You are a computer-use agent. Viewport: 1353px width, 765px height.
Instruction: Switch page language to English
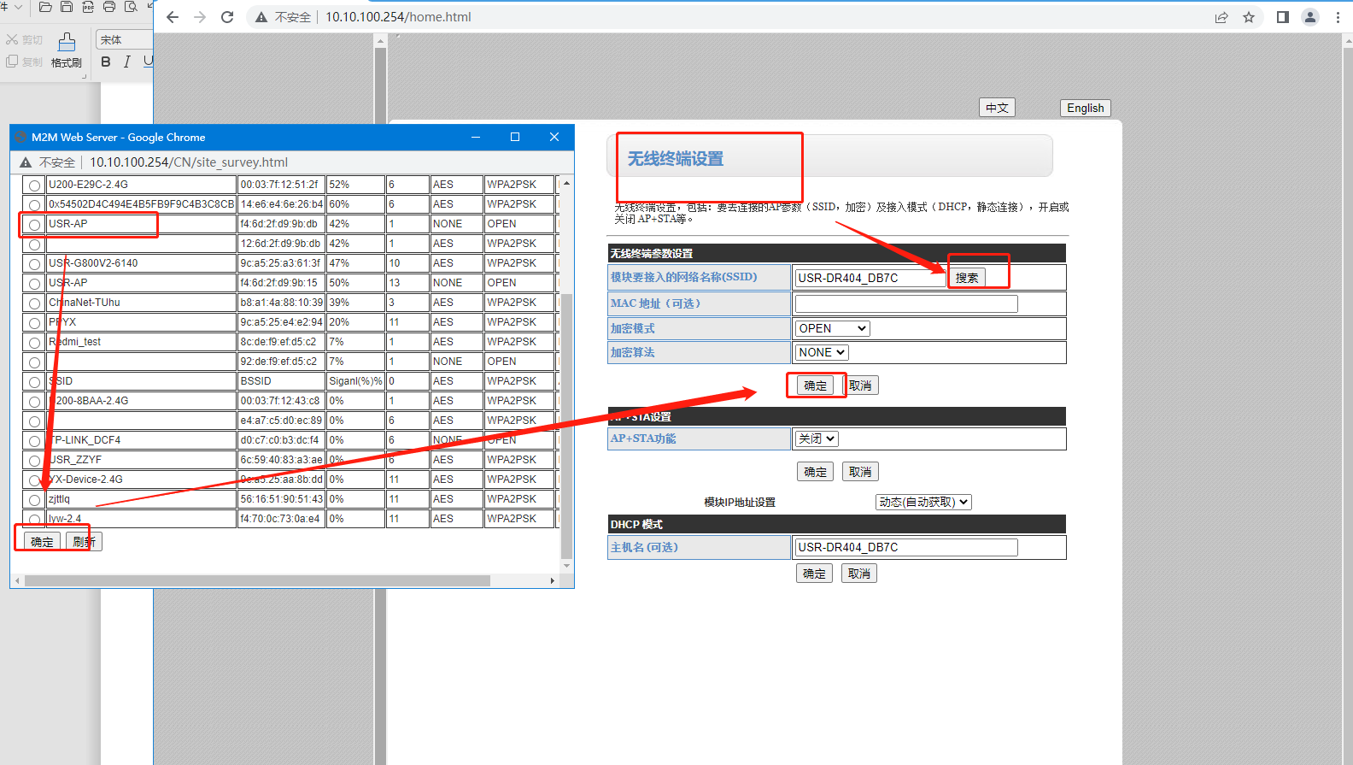[1085, 108]
